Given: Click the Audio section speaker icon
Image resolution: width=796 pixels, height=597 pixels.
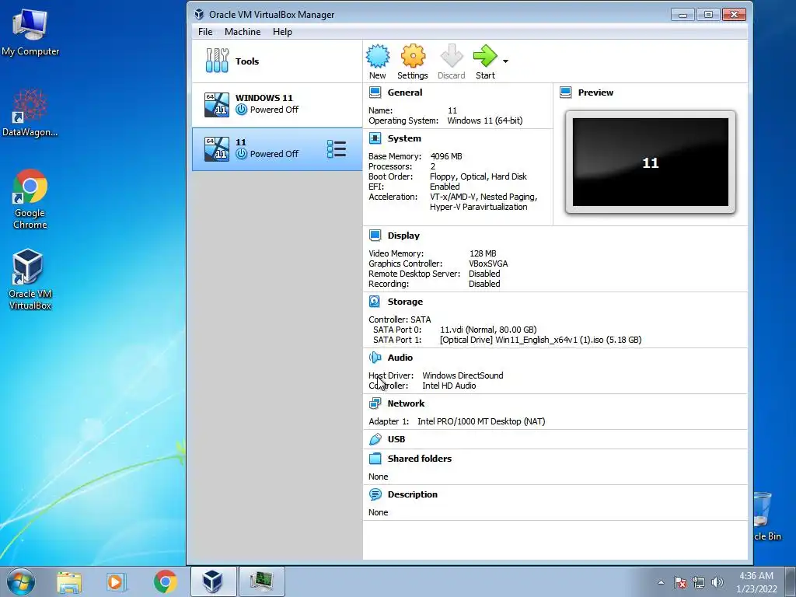Looking at the screenshot, I should click(375, 358).
